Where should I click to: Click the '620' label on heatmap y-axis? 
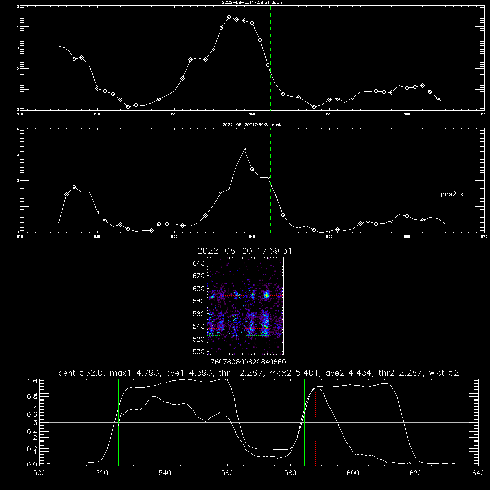199,276
